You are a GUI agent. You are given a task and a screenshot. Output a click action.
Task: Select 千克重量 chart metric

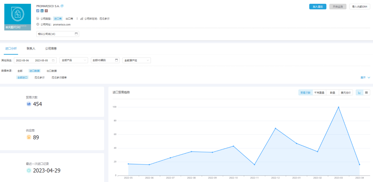pos(319,93)
